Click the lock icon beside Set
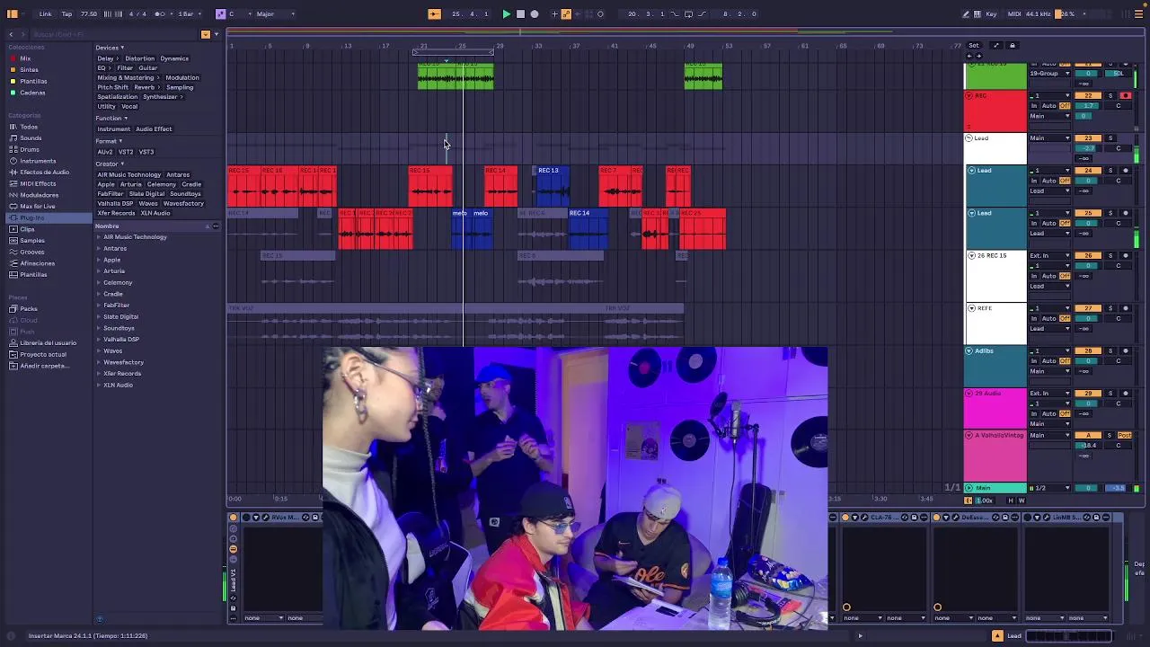1150x647 pixels. click(x=1012, y=45)
